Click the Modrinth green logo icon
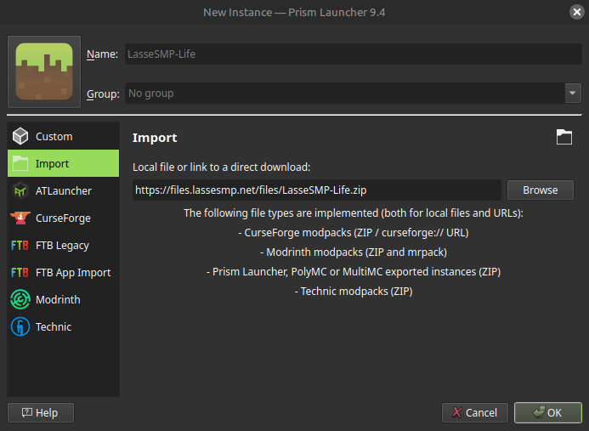 pos(20,300)
